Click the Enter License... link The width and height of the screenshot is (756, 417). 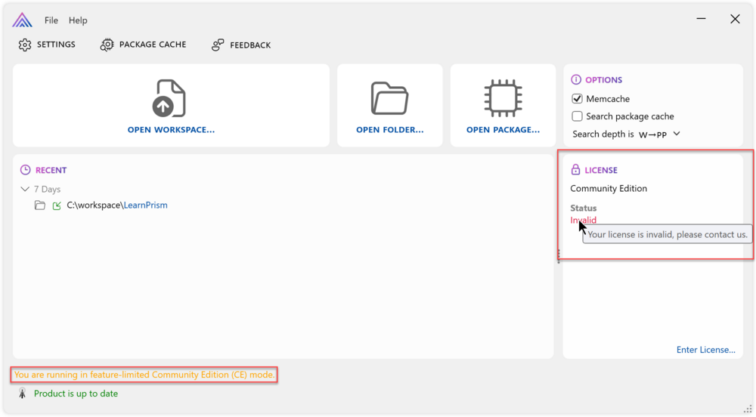pos(706,350)
